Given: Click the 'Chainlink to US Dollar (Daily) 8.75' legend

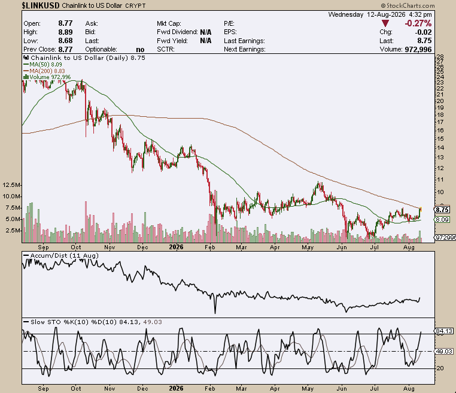Looking at the screenshot, I should (88, 58).
